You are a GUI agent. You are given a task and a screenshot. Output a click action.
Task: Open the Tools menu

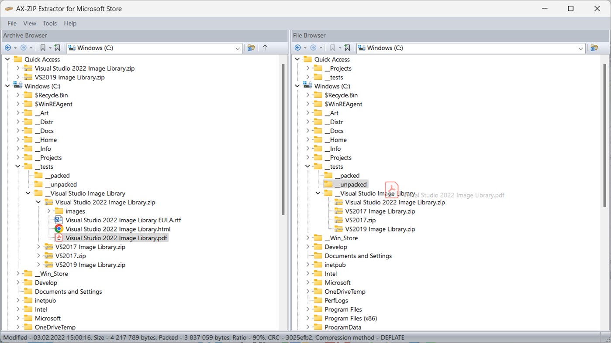click(49, 23)
